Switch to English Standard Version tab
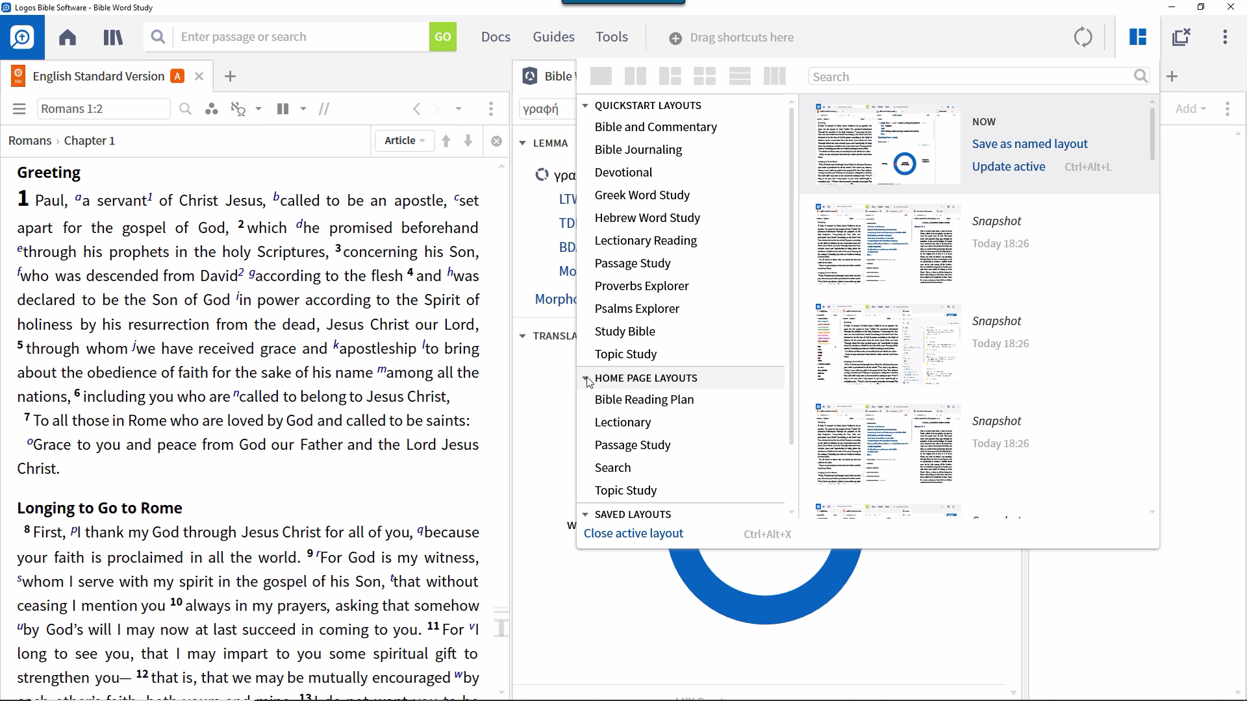 [x=98, y=77]
